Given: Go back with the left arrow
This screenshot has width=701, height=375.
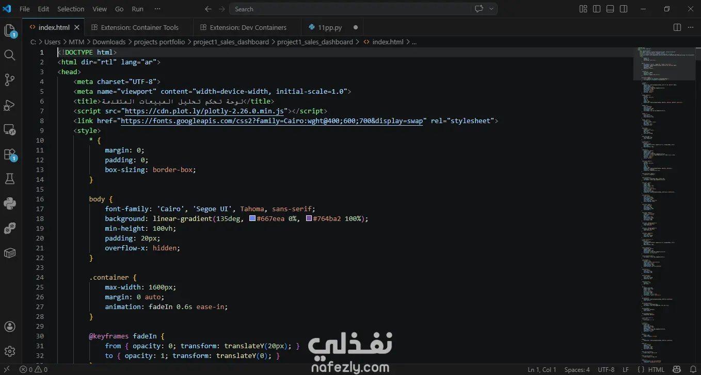Looking at the screenshot, I should (208, 9).
